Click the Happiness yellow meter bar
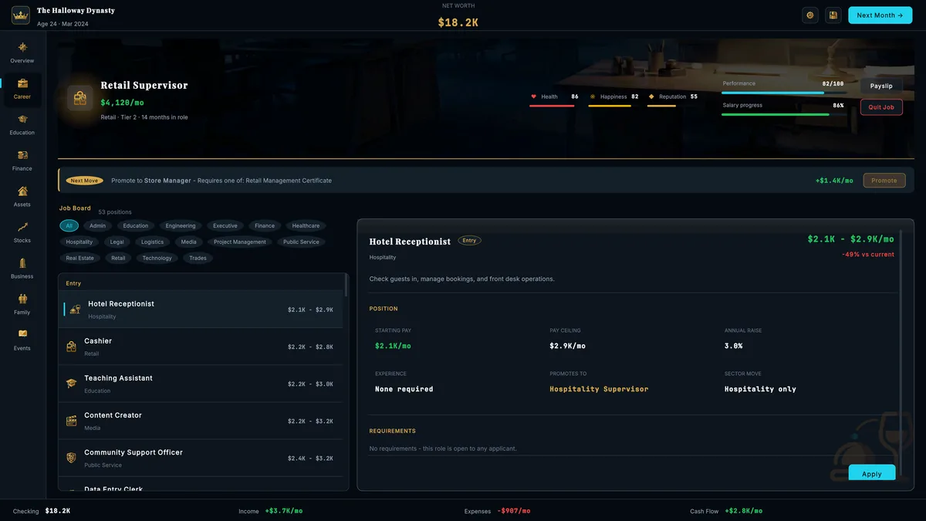 tap(610, 106)
